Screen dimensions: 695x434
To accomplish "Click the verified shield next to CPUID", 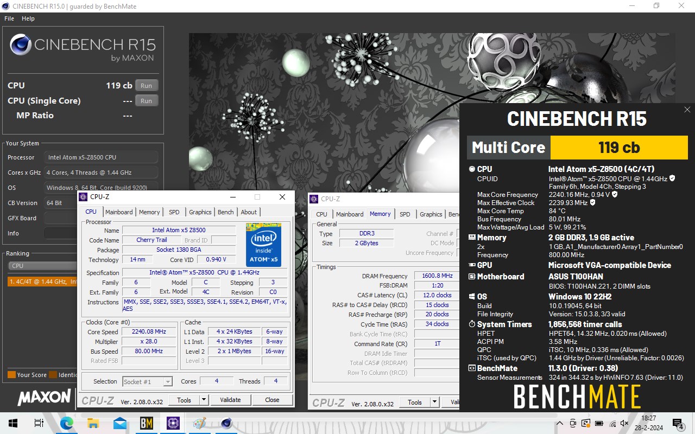I will (x=672, y=178).
